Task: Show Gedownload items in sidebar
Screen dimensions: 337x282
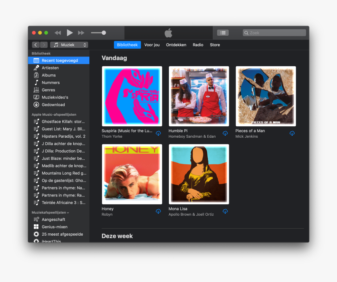Action: (x=59, y=105)
